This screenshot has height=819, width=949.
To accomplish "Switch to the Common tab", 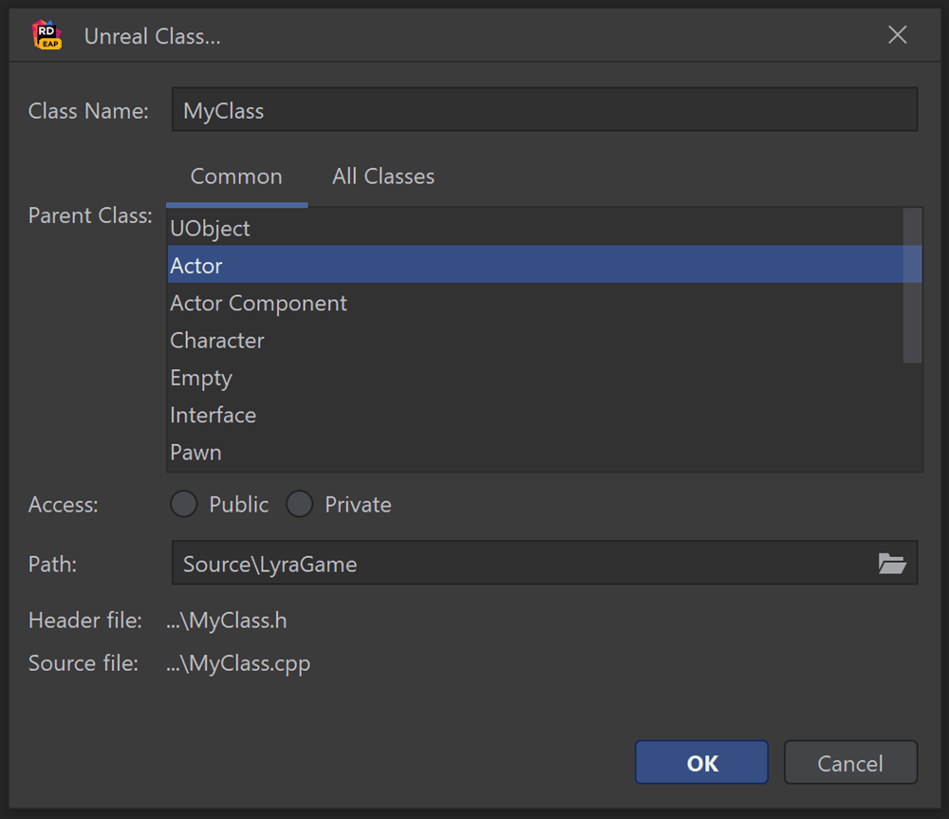I will click(236, 177).
